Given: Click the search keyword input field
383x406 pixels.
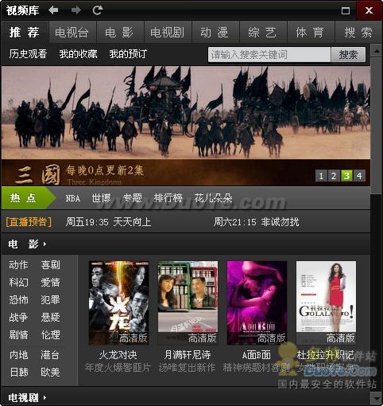Looking at the screenshot, I should tap(269, 55).
